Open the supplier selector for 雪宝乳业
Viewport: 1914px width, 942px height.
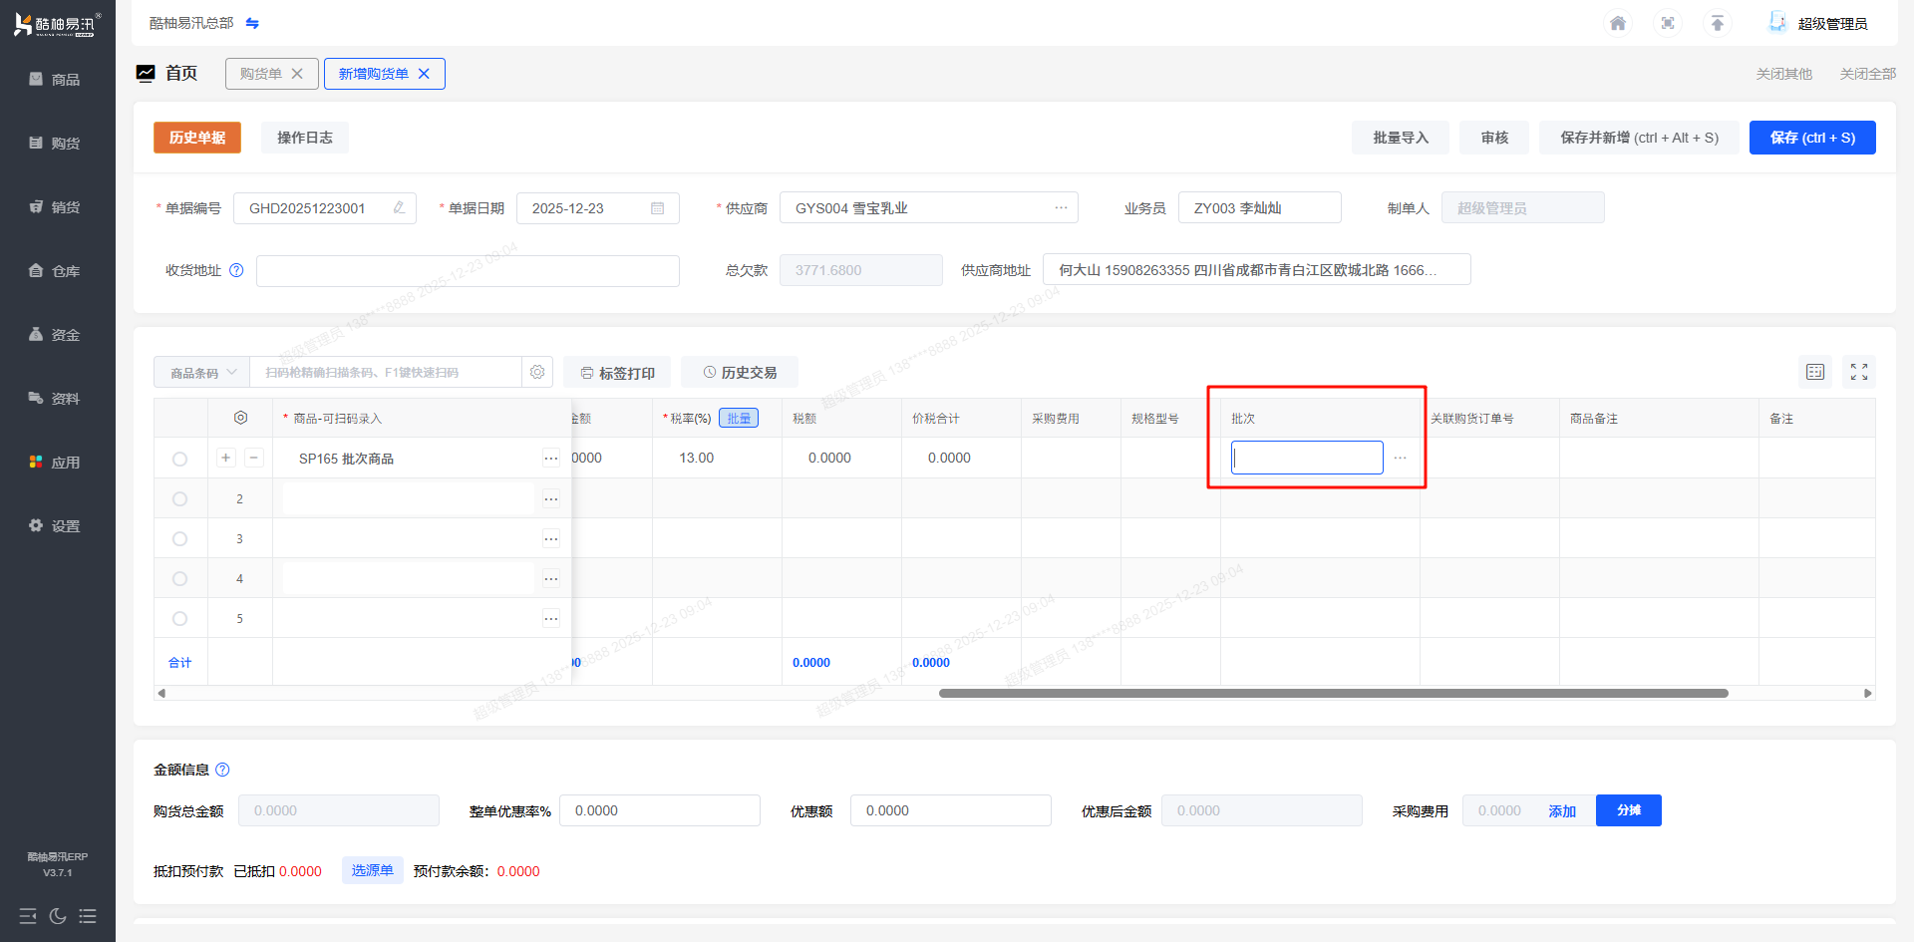click(x=1061, y=208)
